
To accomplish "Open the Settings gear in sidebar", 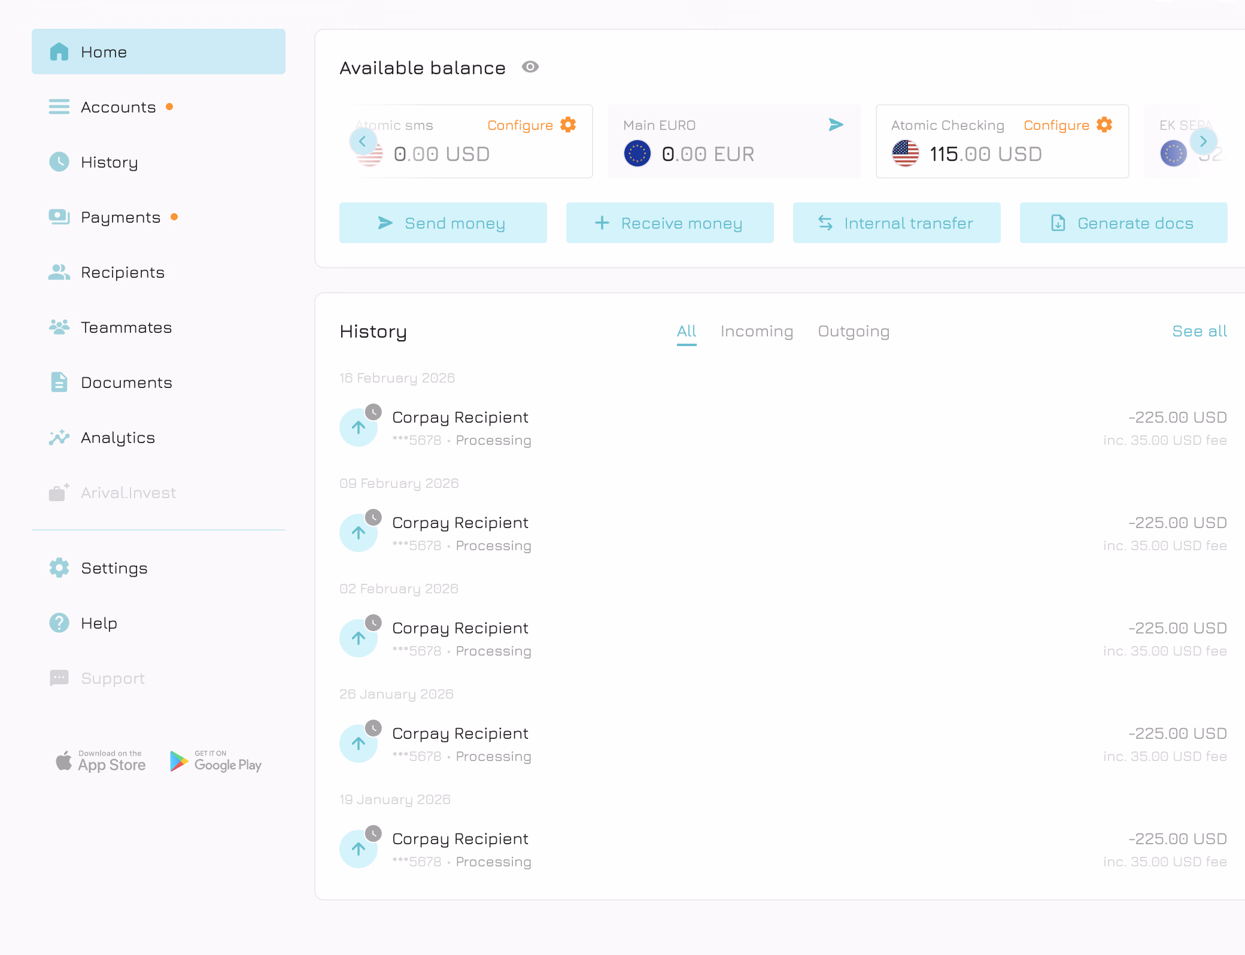I will [59, 568].
